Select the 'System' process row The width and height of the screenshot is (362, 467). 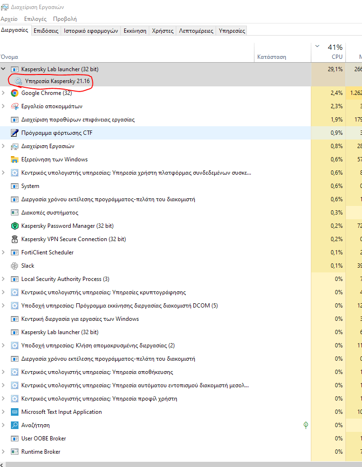[x=181, y=186]
